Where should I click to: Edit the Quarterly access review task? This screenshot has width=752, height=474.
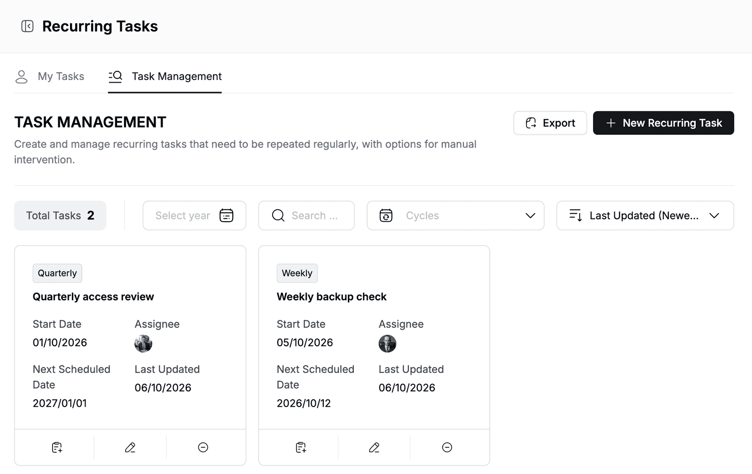(x=130, y=448)
